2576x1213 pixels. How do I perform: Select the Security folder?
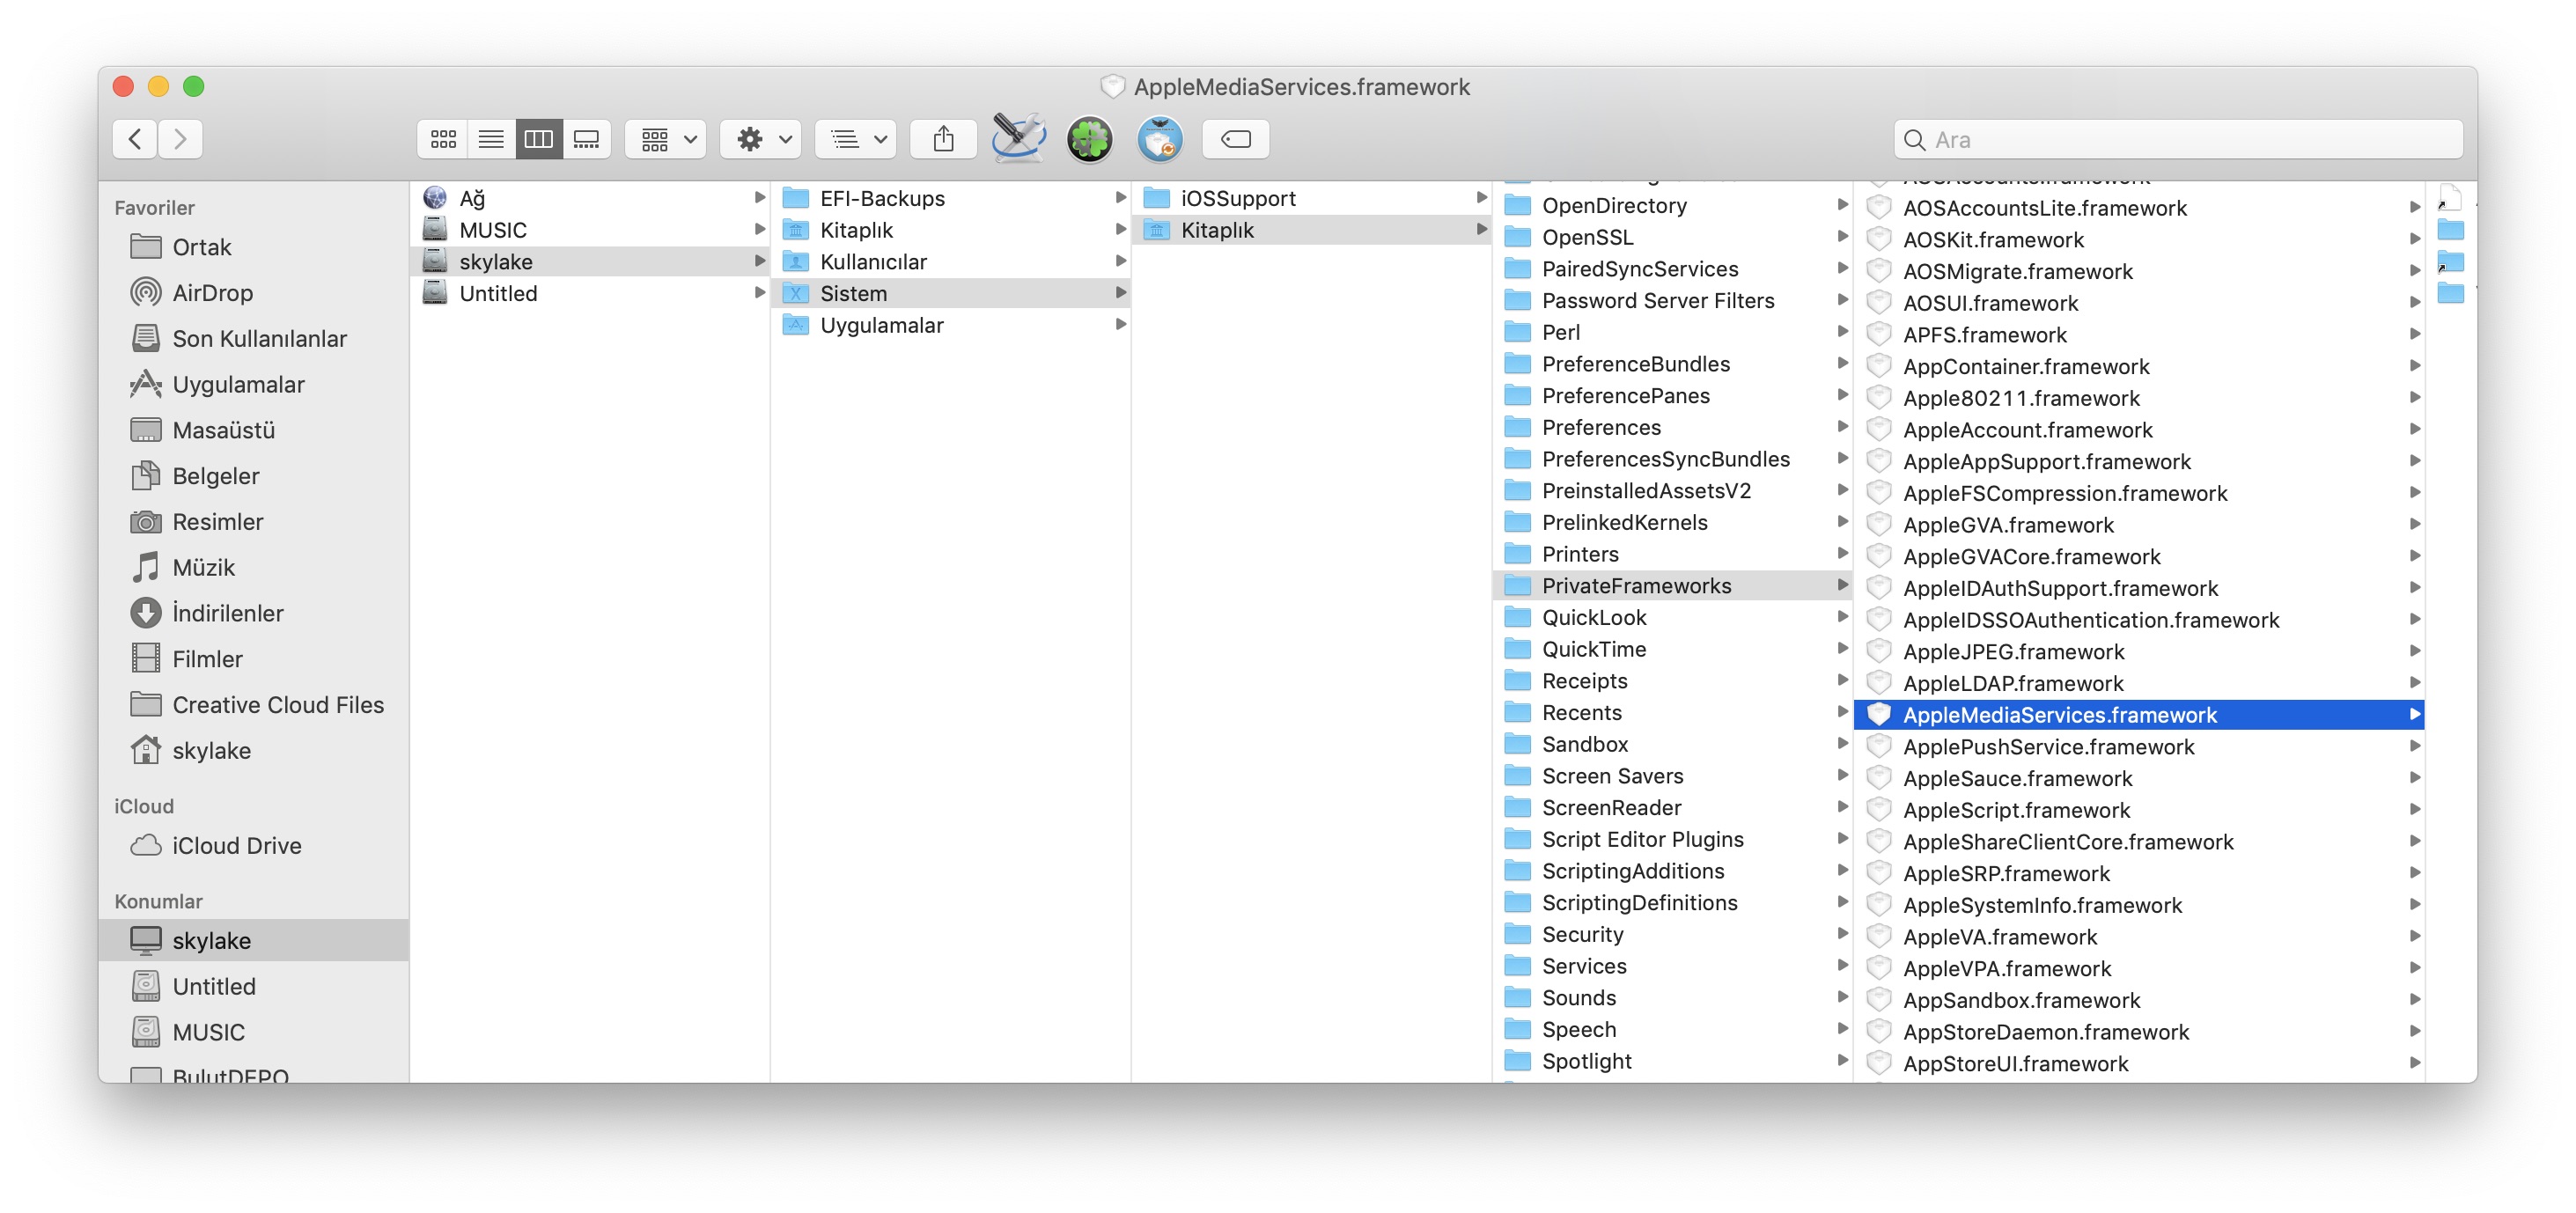[x=1582, y=934]
